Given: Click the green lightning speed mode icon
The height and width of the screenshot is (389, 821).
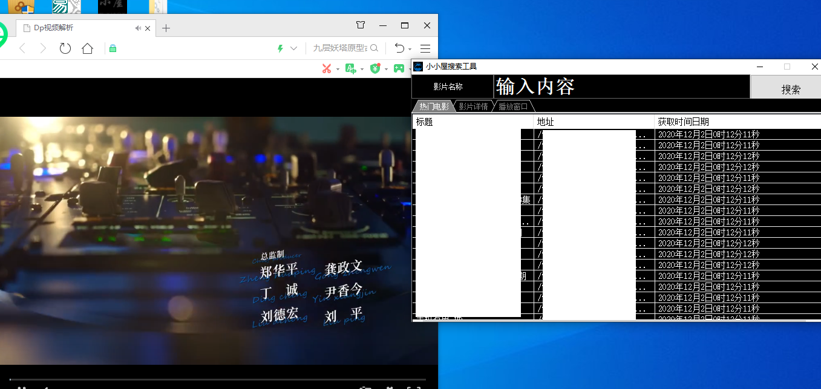Looking at the screenshot, I should click(280, 48).
